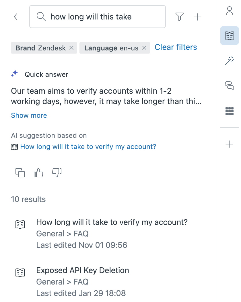
Task: Copy the quick answer text
Action: coord(20,172)
